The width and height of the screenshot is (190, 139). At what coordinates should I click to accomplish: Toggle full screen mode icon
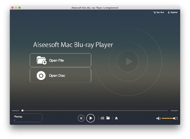(x=176, y=118)
